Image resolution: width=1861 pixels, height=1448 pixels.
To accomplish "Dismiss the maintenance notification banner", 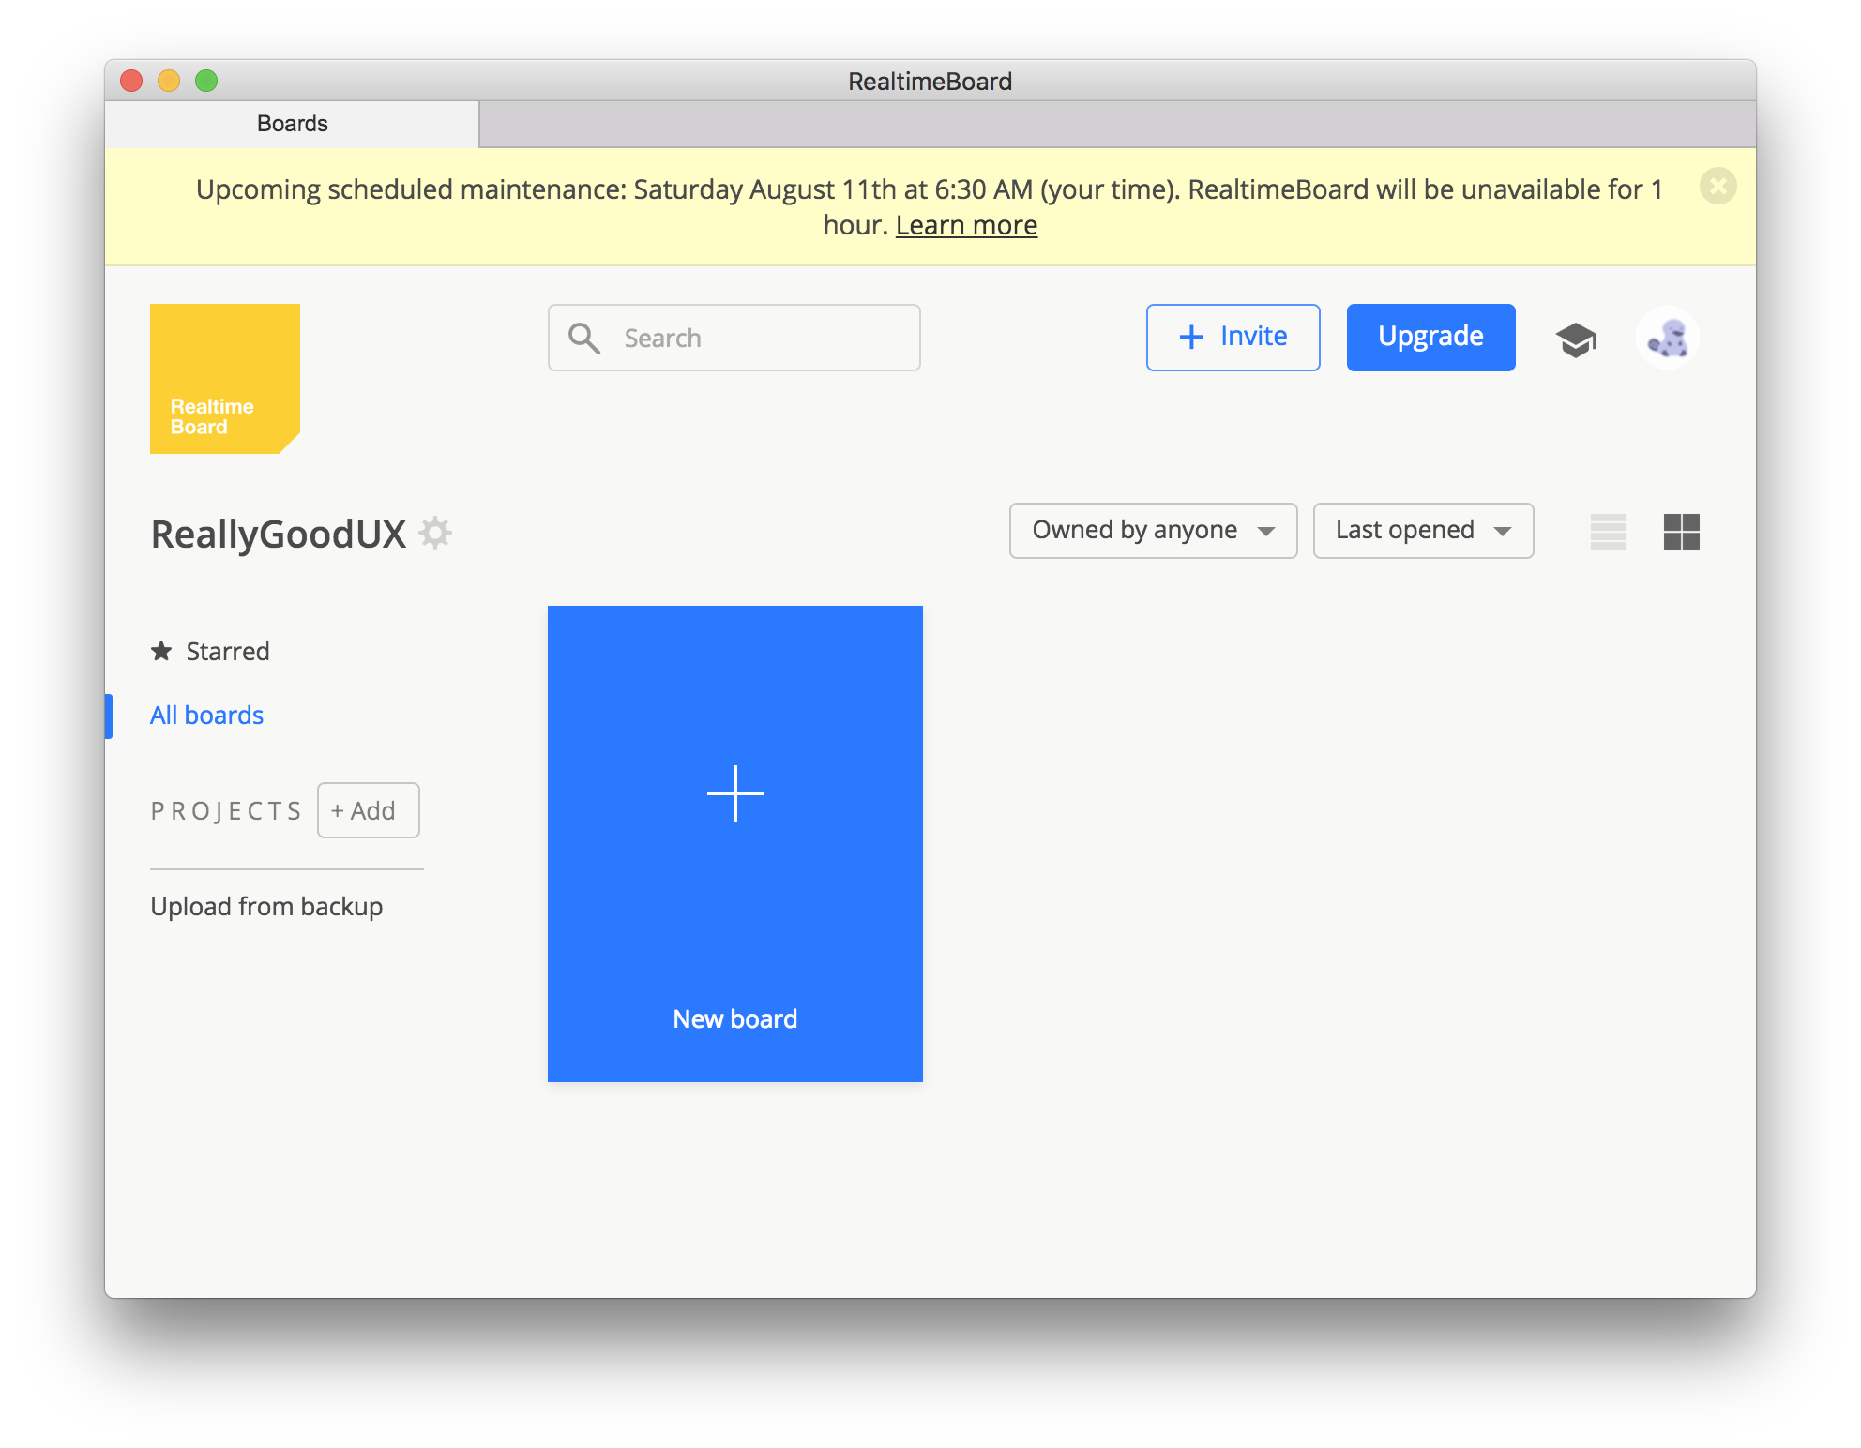I will pos(1718,186).
